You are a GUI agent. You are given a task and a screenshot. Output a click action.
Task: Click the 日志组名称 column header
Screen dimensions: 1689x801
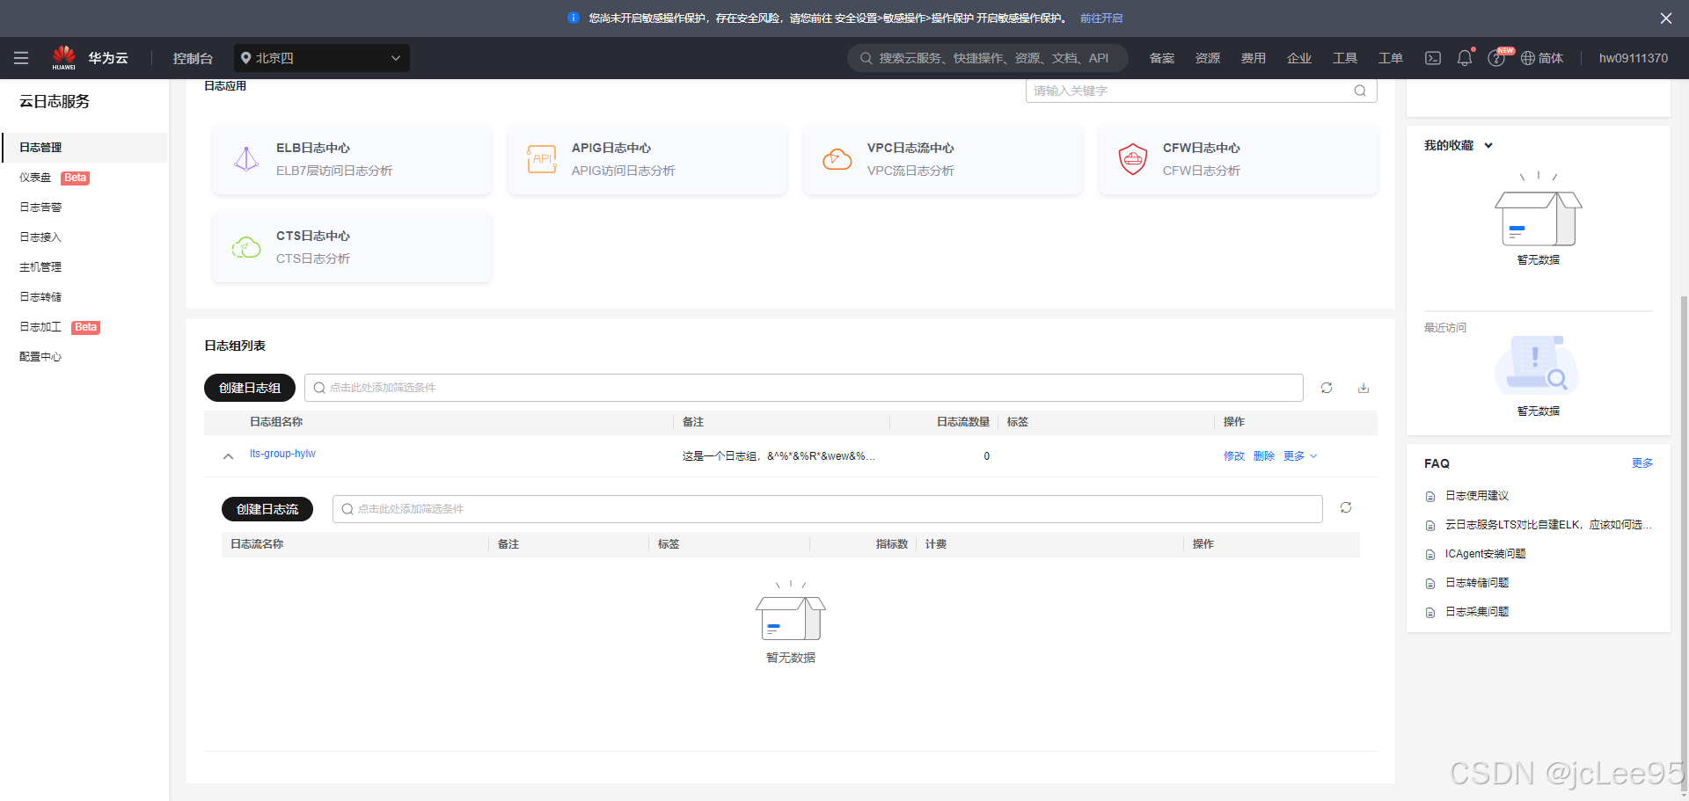(276, 422)
